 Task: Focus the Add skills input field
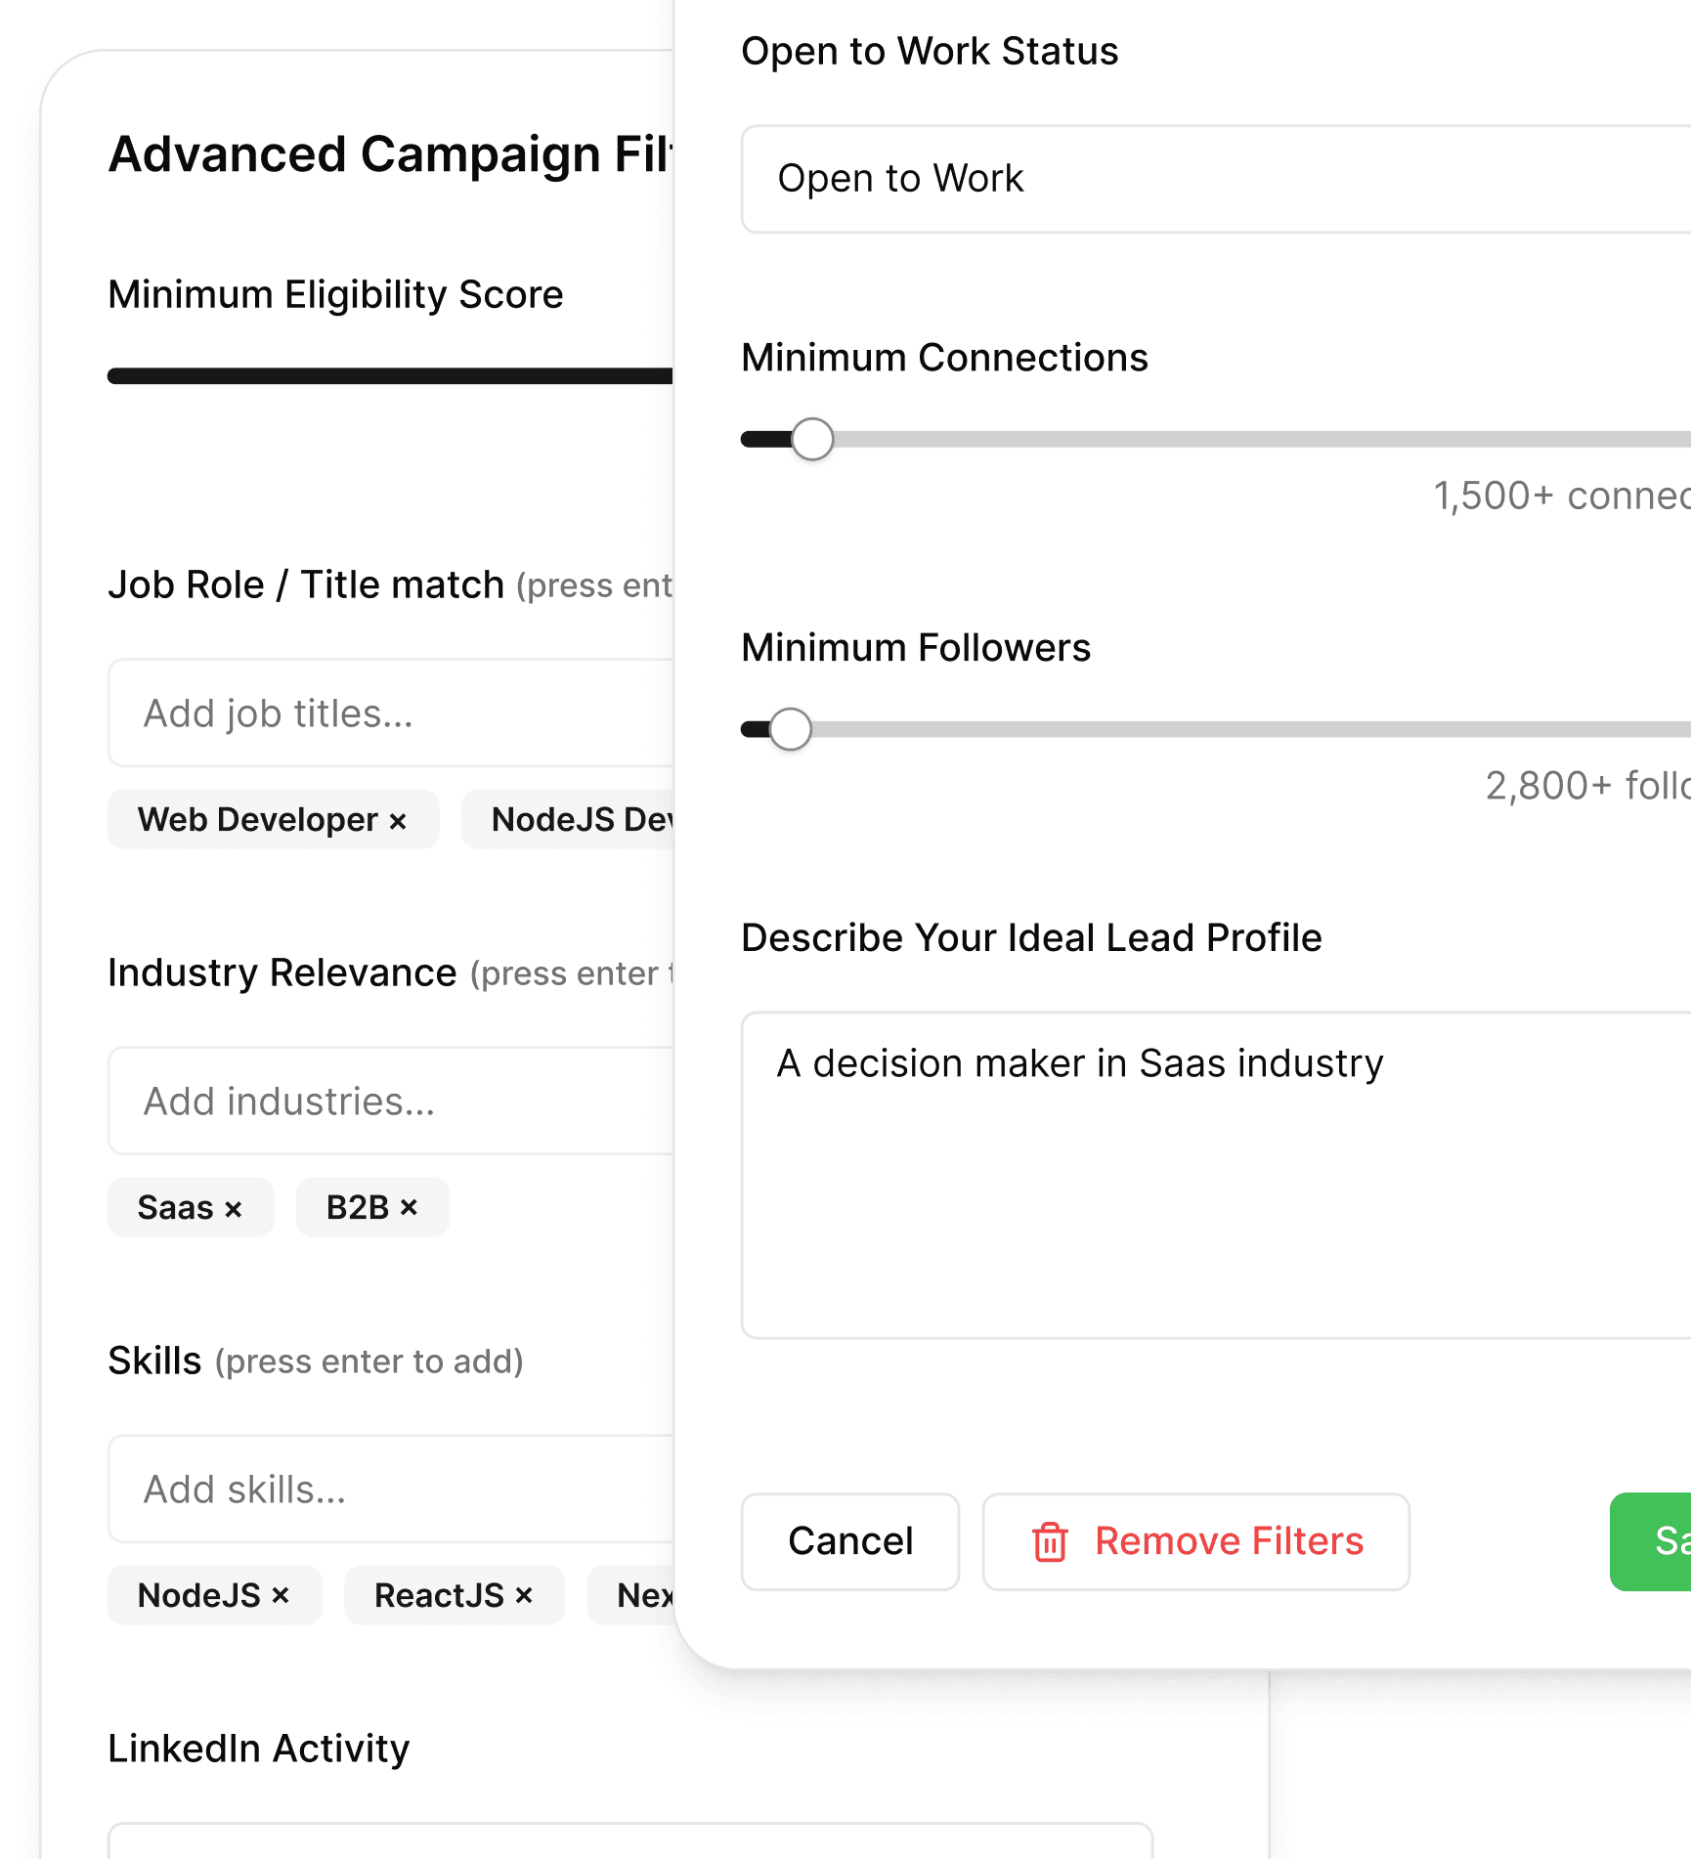tap(391, 1490)
